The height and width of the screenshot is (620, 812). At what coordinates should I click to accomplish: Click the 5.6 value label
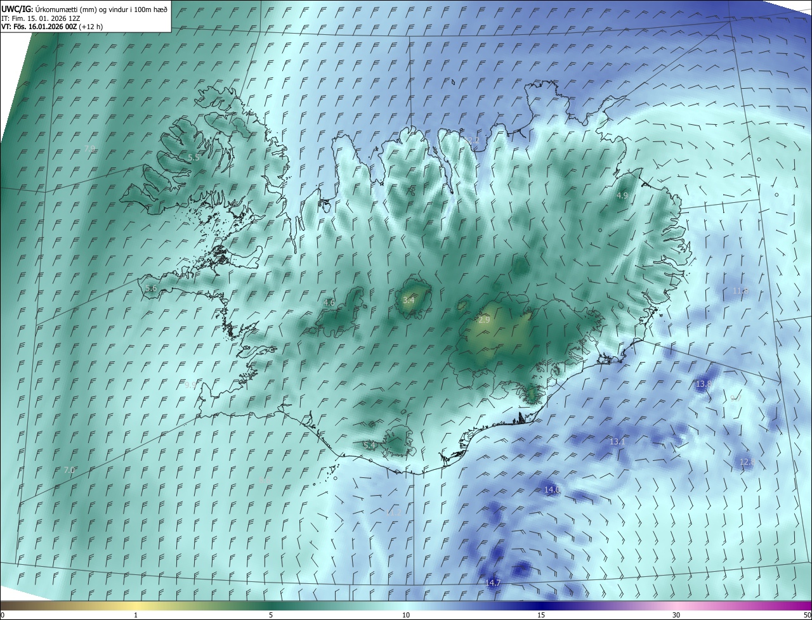click(x=151, y=288)
